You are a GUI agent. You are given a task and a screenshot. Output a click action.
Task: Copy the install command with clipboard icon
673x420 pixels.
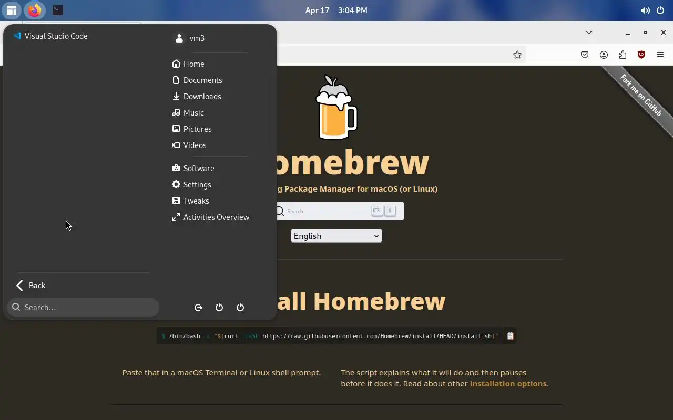pos(510,336)
